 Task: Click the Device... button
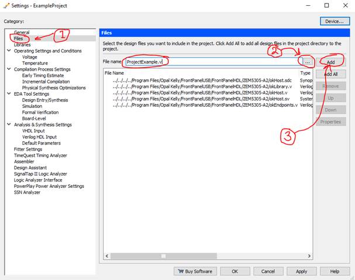335,21
